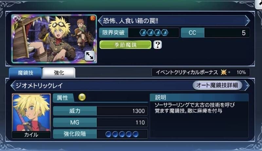The width and height of the screenshot is (262, 151).
Task: Expand the mirrage card artwork fullscreen icon
Action: [89, 56]
